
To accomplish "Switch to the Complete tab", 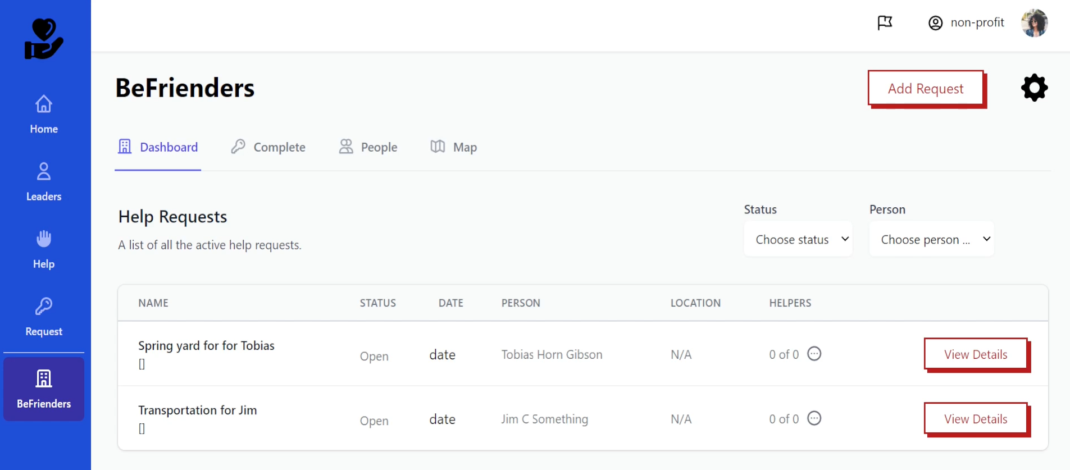I will click(268, 147).
